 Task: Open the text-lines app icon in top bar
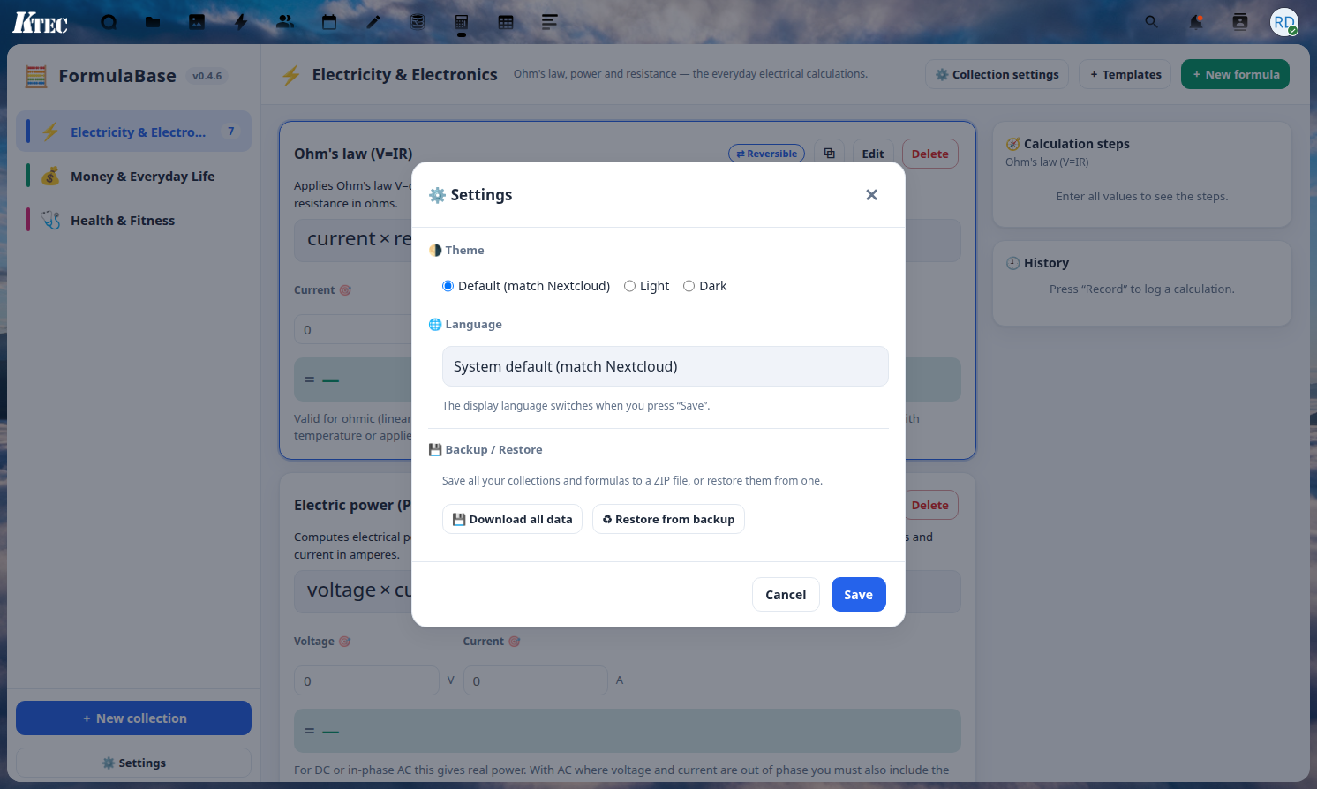550,22
